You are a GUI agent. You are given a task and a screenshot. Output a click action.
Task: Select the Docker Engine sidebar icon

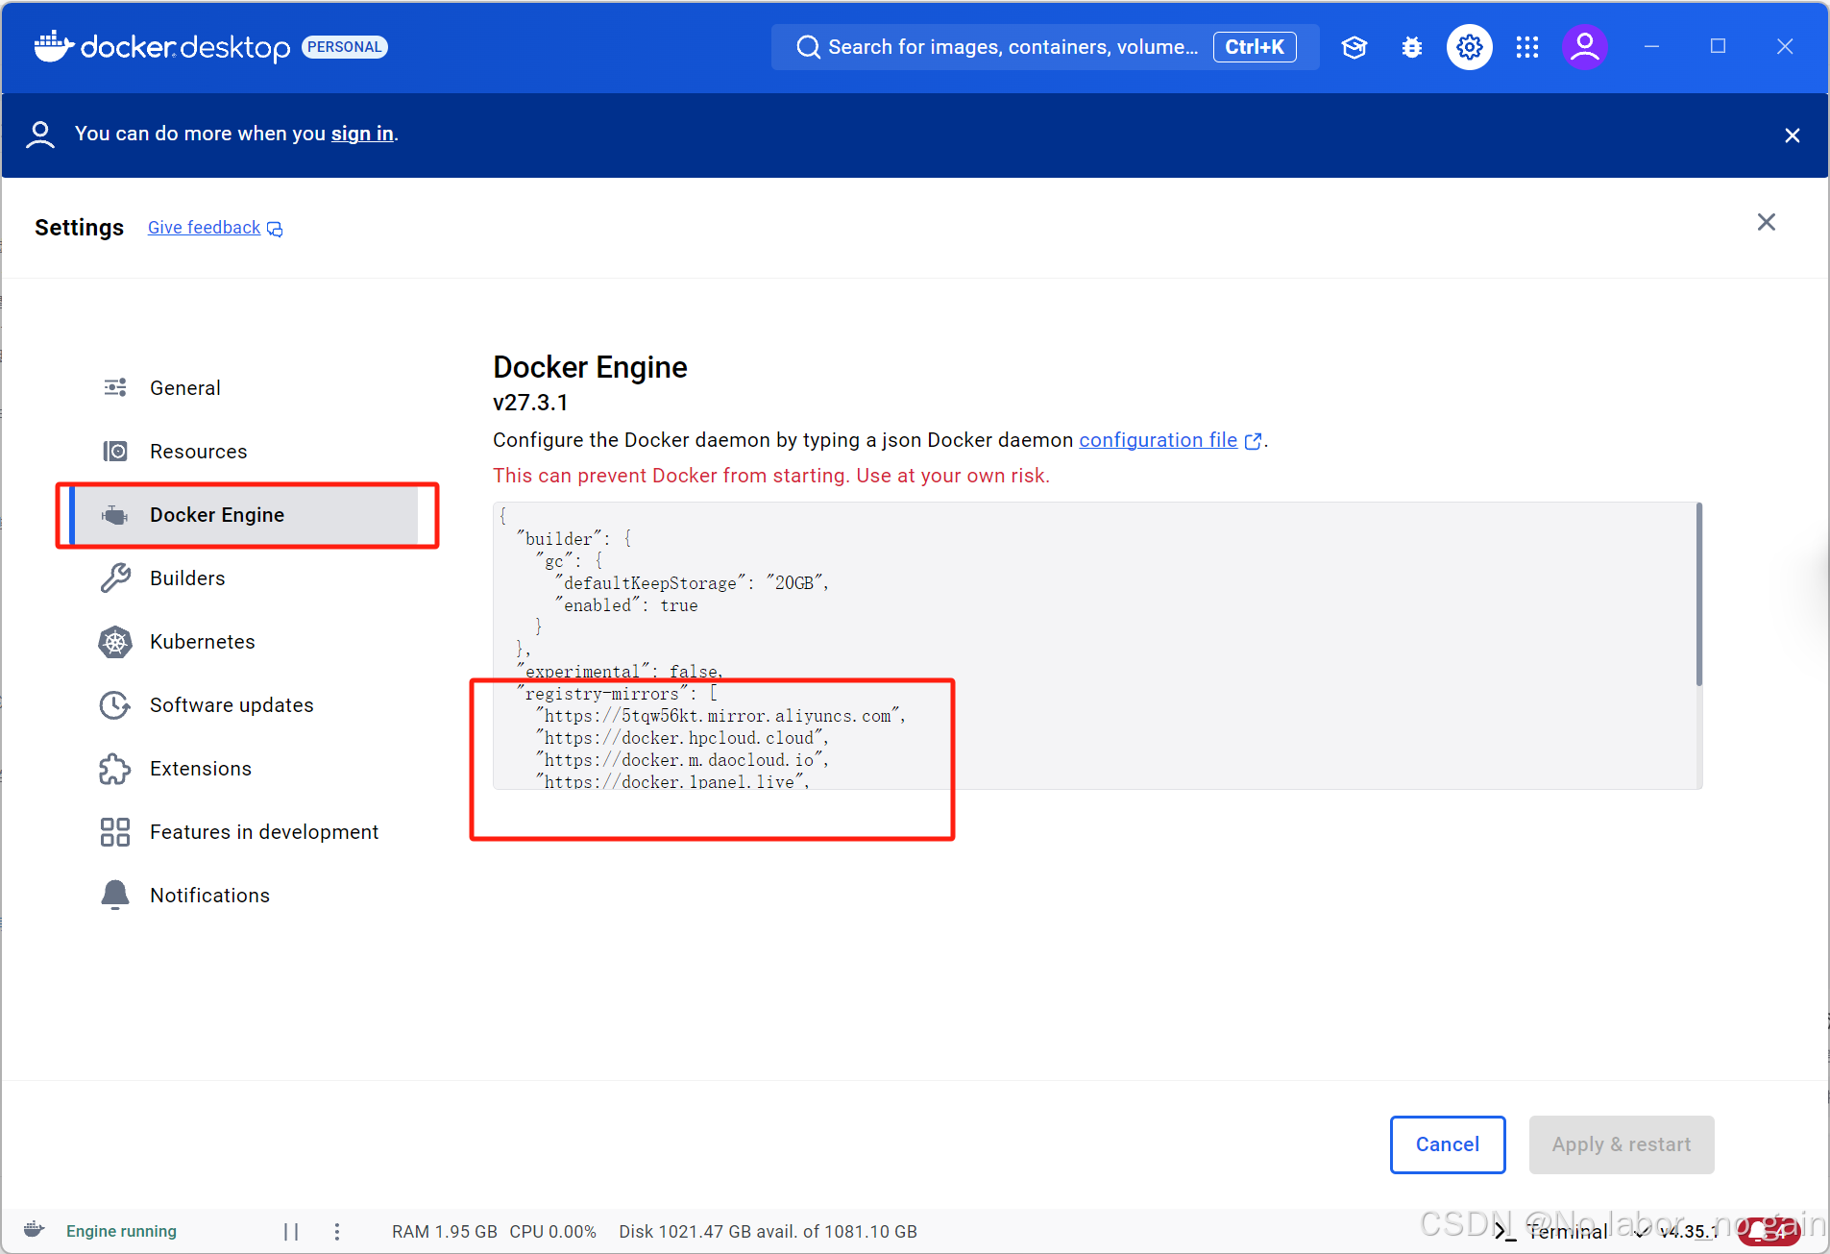point(115,515)
